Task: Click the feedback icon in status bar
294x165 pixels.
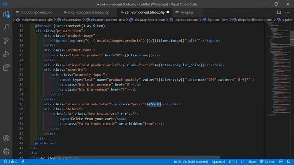Action: pos(281,162)
